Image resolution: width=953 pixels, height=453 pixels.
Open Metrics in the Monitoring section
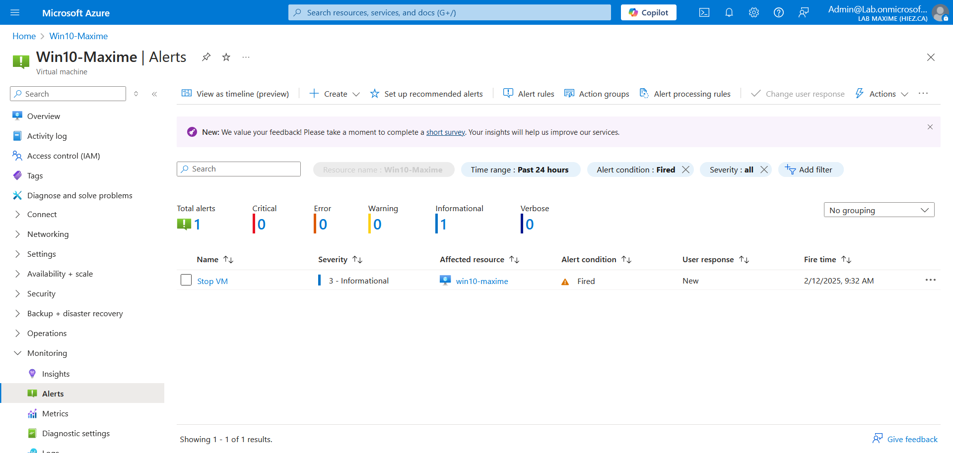coord(55,413)
